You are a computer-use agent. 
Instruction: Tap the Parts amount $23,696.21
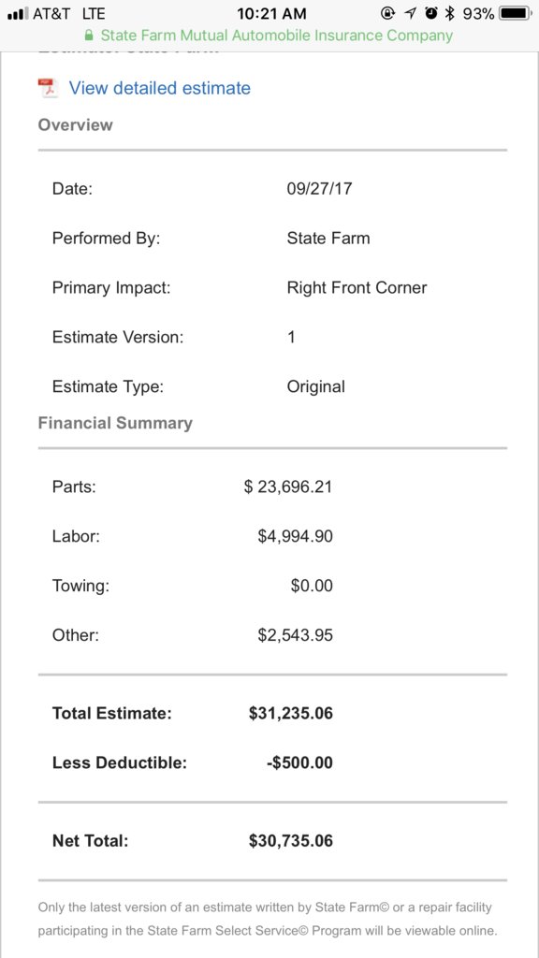click(x=288, y=486)
